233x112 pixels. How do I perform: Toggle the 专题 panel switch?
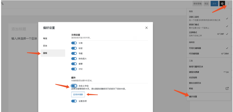coord(74,53)
